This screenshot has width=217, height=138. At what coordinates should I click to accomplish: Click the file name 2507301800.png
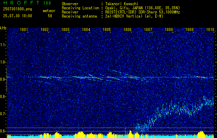(18, 9)
